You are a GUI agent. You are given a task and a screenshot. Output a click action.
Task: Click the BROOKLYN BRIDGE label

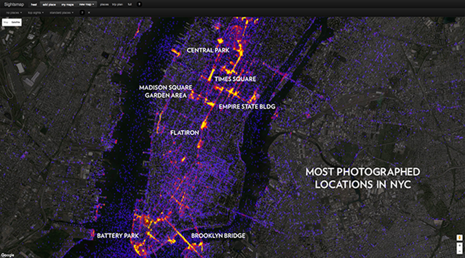218,236
